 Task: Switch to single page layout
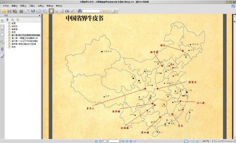pyautogui.click(x=186, y=141)
